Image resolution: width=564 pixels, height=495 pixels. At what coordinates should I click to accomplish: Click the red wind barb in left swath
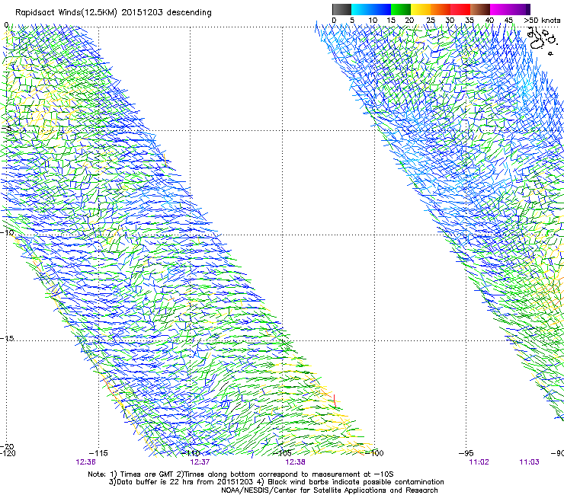pyautogui.click(x=335, y=401)
